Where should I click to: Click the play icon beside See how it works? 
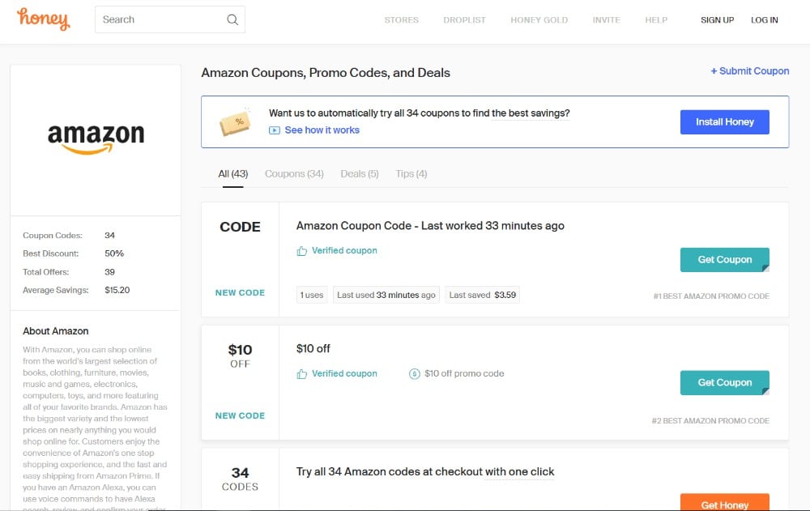click(x=275, y=130)
